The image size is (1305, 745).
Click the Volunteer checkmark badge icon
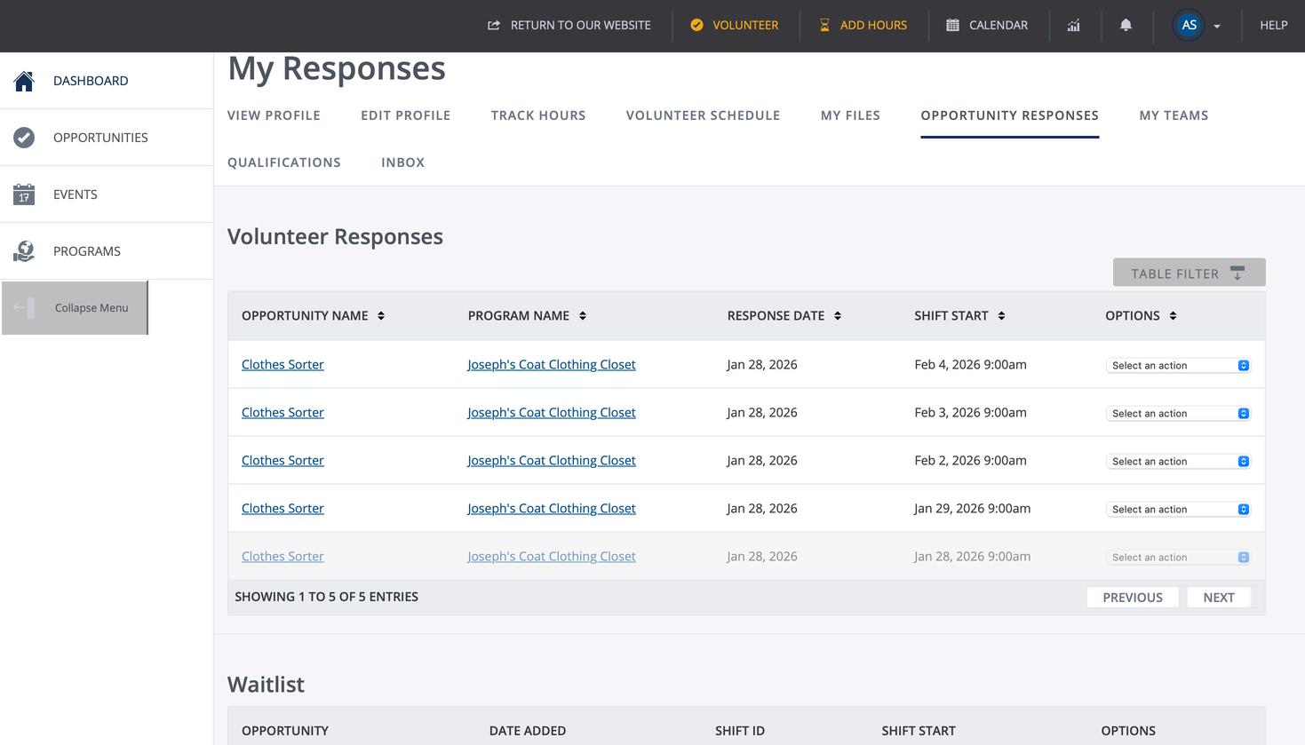696,25
